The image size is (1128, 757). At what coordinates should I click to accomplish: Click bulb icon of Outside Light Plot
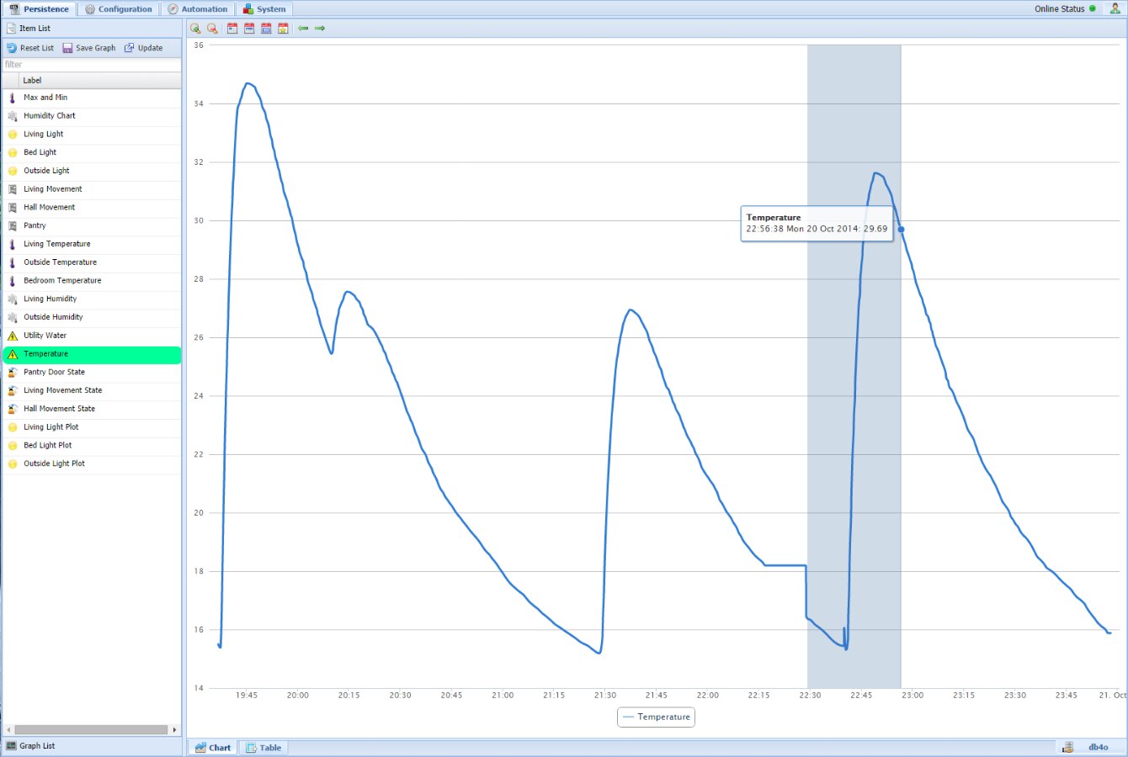(12, 463)
